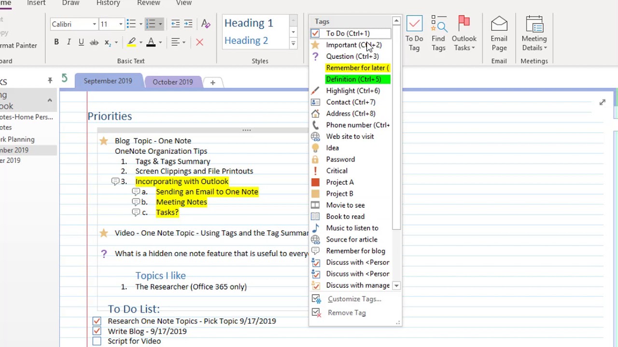Increase indent of paragraph
Image resolution: width=618 pixels, height=347 pixels.
click(188, 24)
